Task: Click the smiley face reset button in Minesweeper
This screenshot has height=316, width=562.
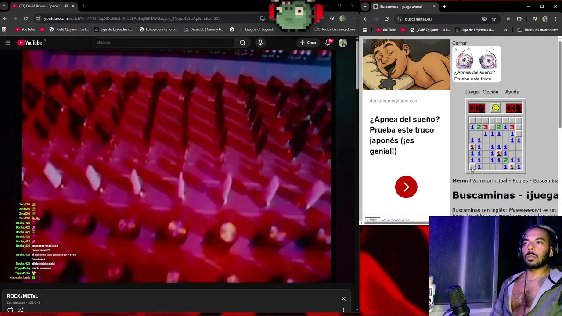Action: click(x=495, y=108)
